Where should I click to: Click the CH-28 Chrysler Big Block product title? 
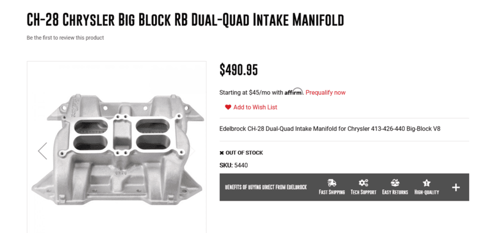pyautogui.click(x=185, y=20)
